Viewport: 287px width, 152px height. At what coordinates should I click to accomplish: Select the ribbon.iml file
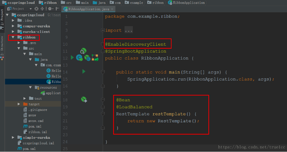point(35,132)
